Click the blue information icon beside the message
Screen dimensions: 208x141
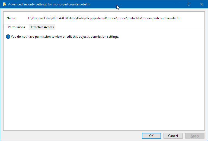(x=8, y=37)
